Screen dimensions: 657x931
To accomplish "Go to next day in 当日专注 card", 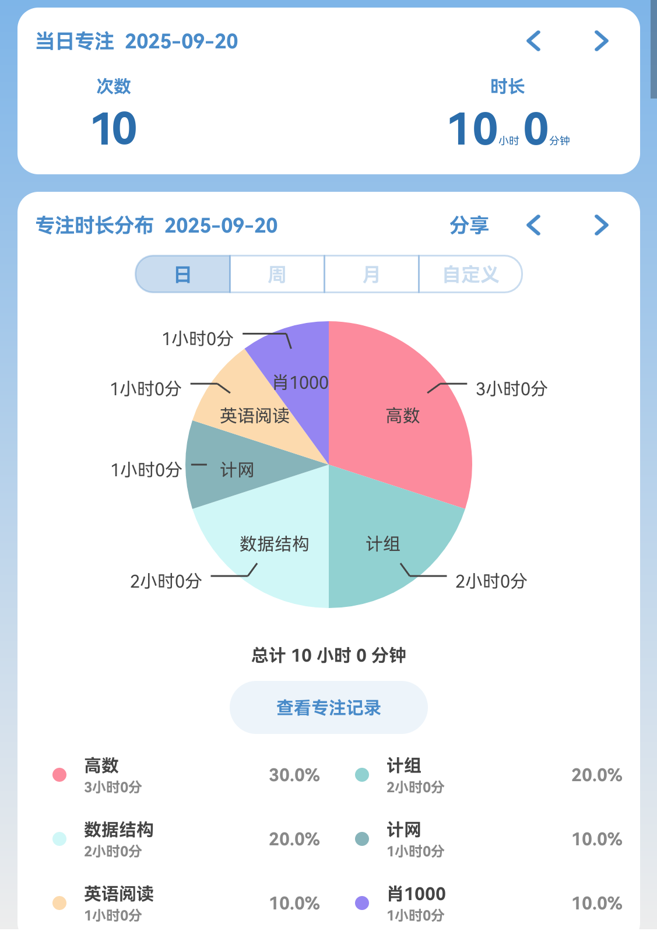I will 601,41.
